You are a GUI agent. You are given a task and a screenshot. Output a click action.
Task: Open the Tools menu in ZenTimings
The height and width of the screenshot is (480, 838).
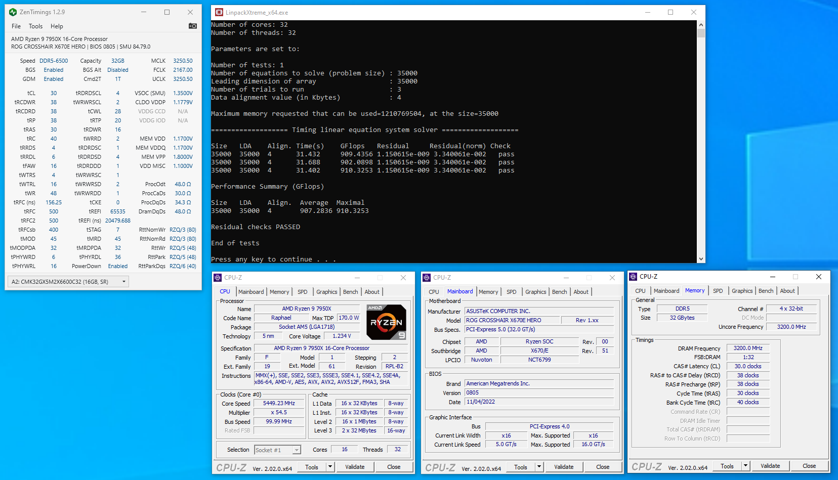click(x=35, y=26)
